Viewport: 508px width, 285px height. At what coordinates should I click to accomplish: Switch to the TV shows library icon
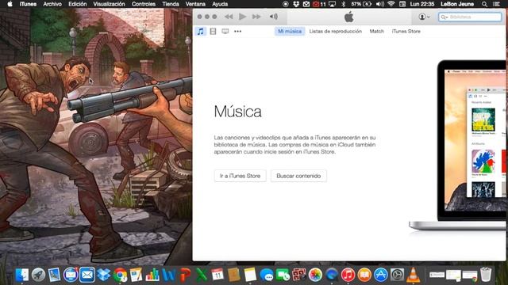(225, 32)
